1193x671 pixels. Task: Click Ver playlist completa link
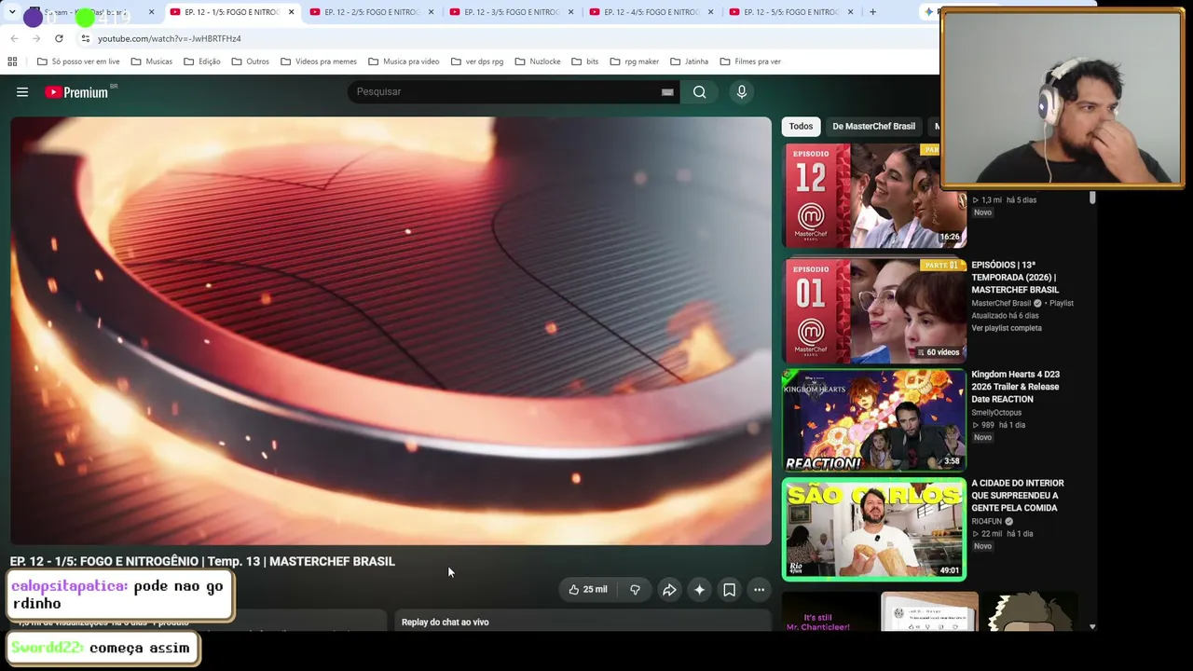[x=1007, y=328]
